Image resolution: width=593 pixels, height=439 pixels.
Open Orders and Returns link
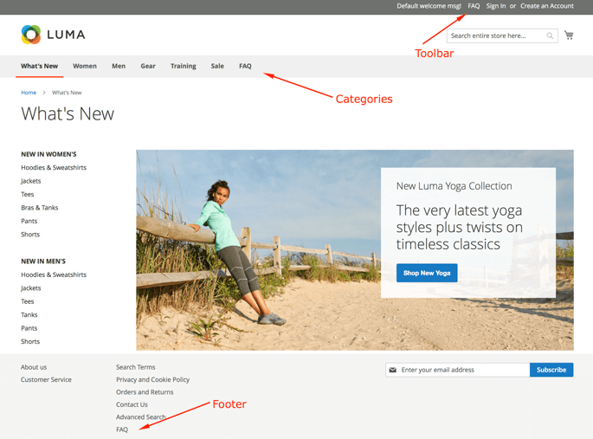point(145,392)
